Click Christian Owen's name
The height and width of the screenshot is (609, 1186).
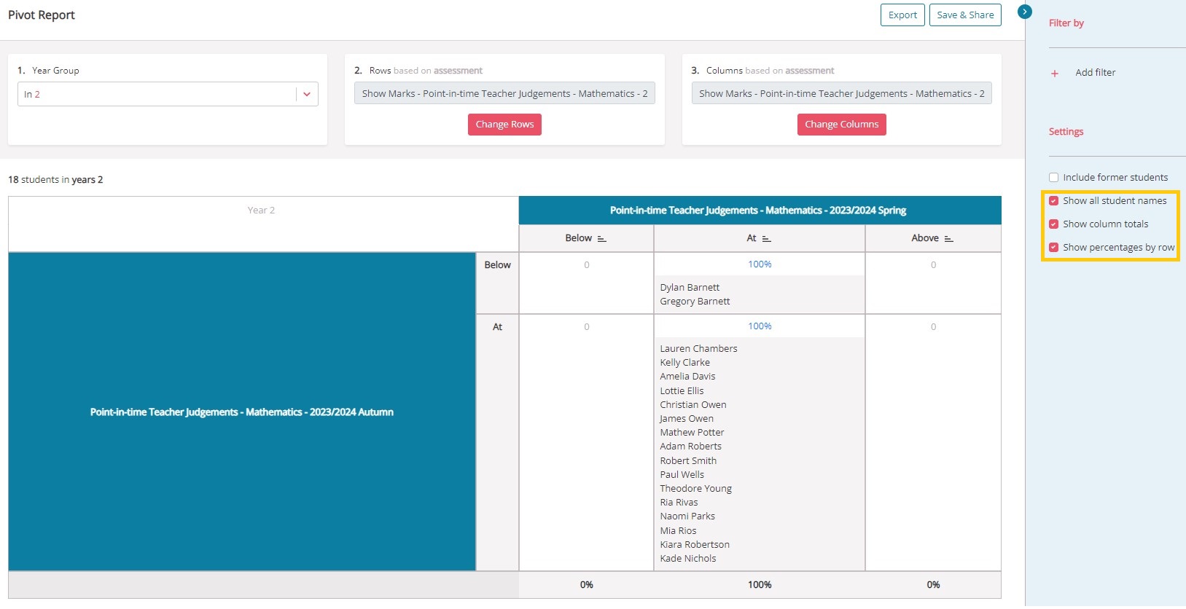693,405
